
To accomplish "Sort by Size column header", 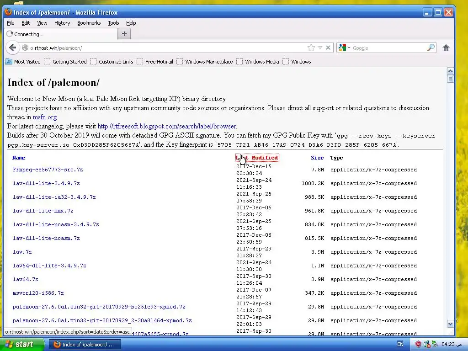I will pyautogui.click(x=317, y=158).
